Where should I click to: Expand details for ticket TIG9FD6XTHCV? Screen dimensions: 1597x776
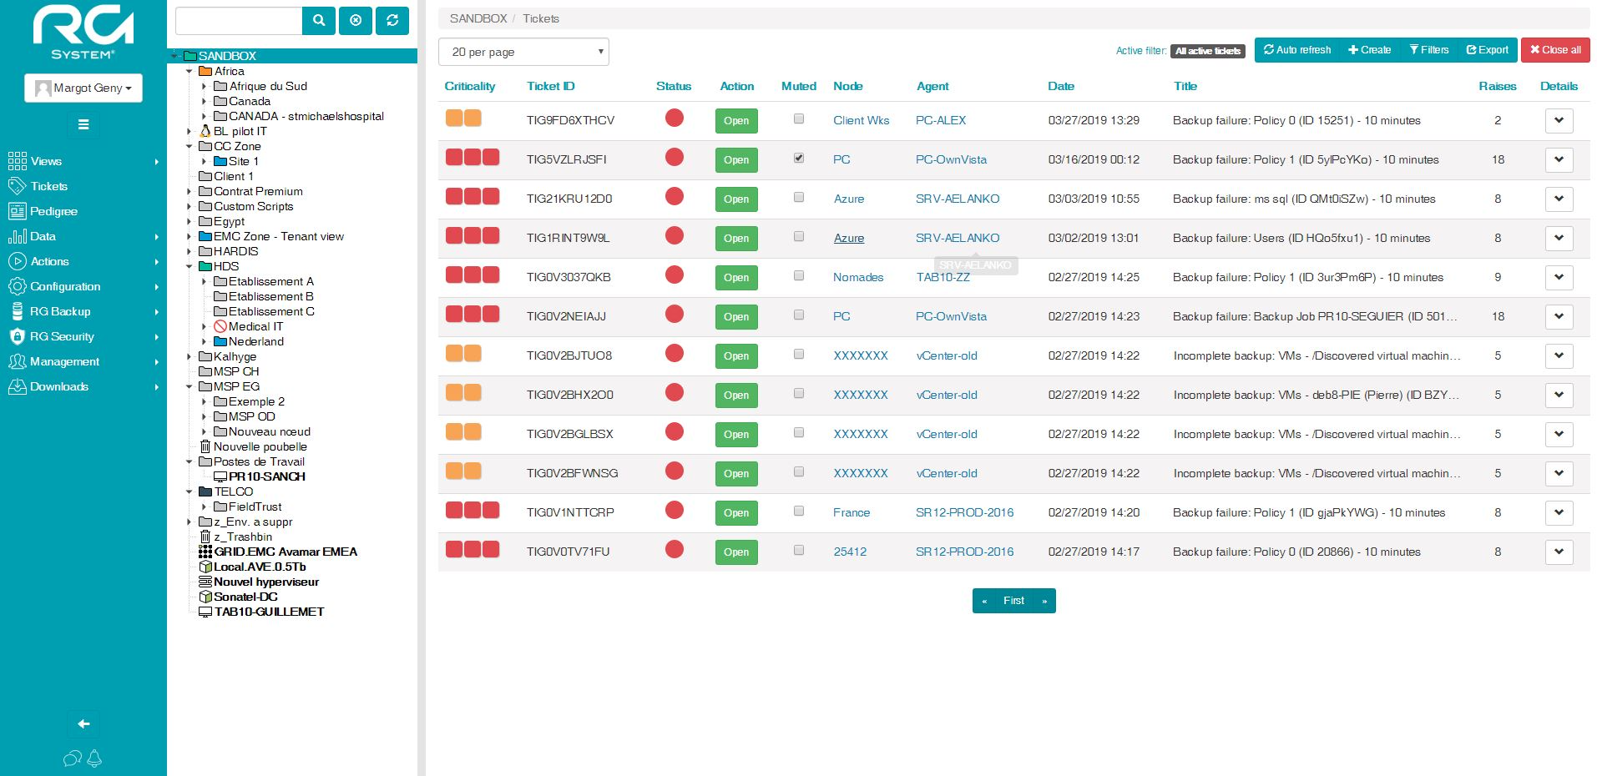(1559, 120)
